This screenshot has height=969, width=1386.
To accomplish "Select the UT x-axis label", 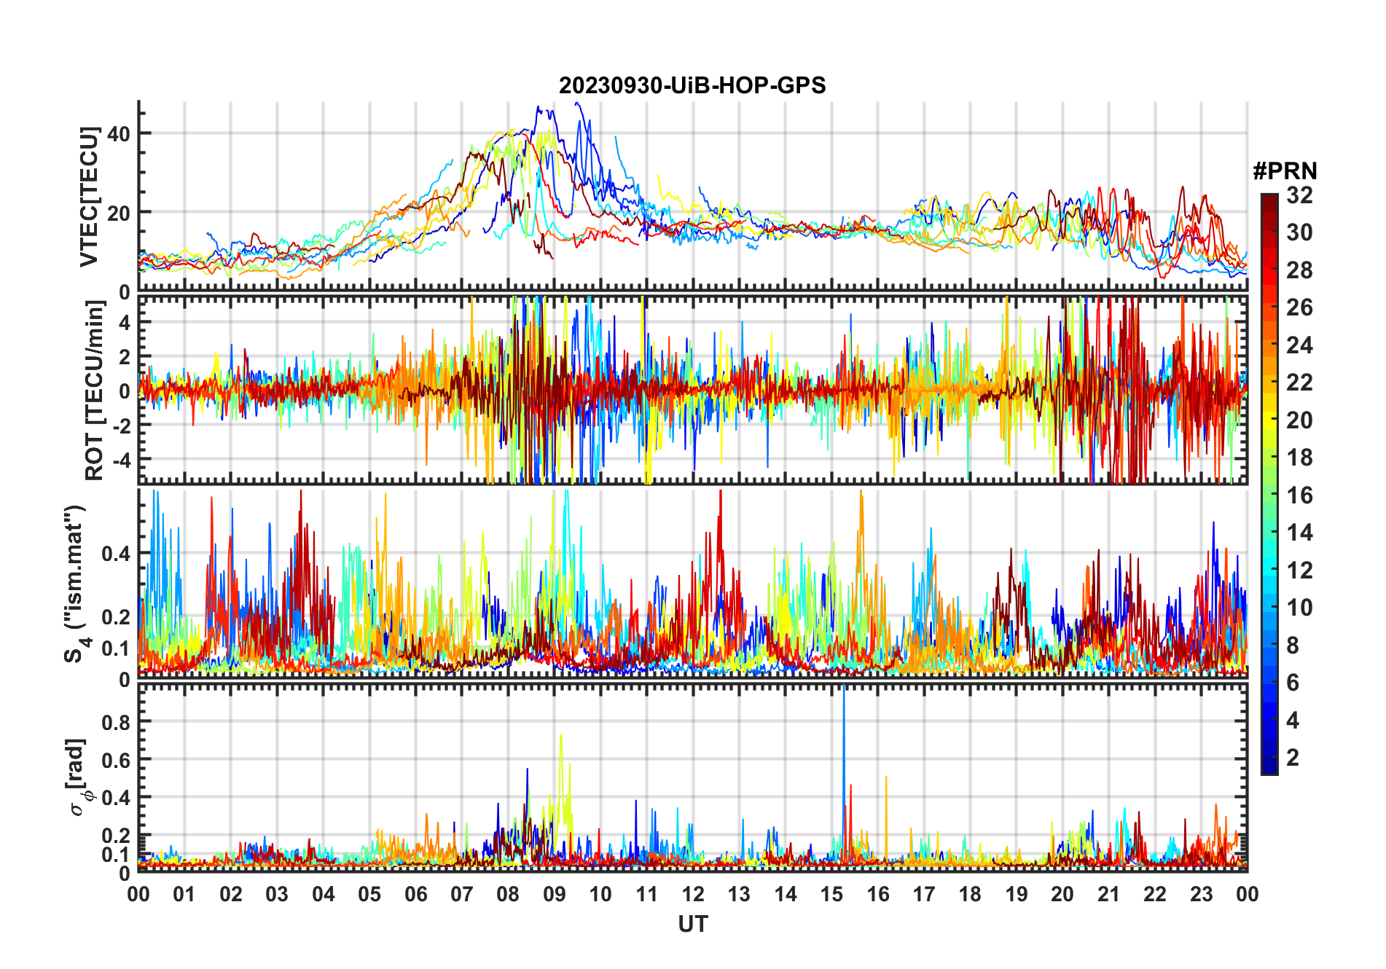I will coord(692,924).
